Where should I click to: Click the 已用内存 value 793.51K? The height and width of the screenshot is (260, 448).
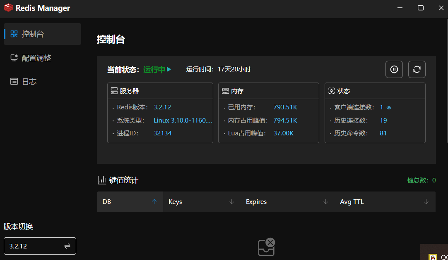click(x=285, y=107)
